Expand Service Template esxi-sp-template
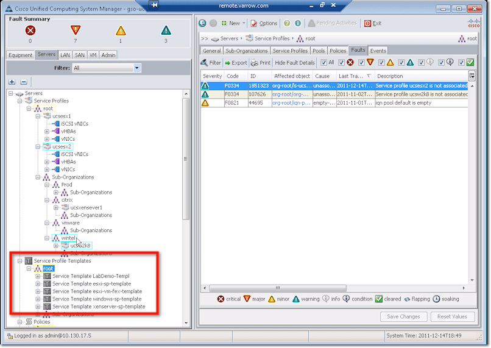491x348 pixels. (x=38, y=284)
